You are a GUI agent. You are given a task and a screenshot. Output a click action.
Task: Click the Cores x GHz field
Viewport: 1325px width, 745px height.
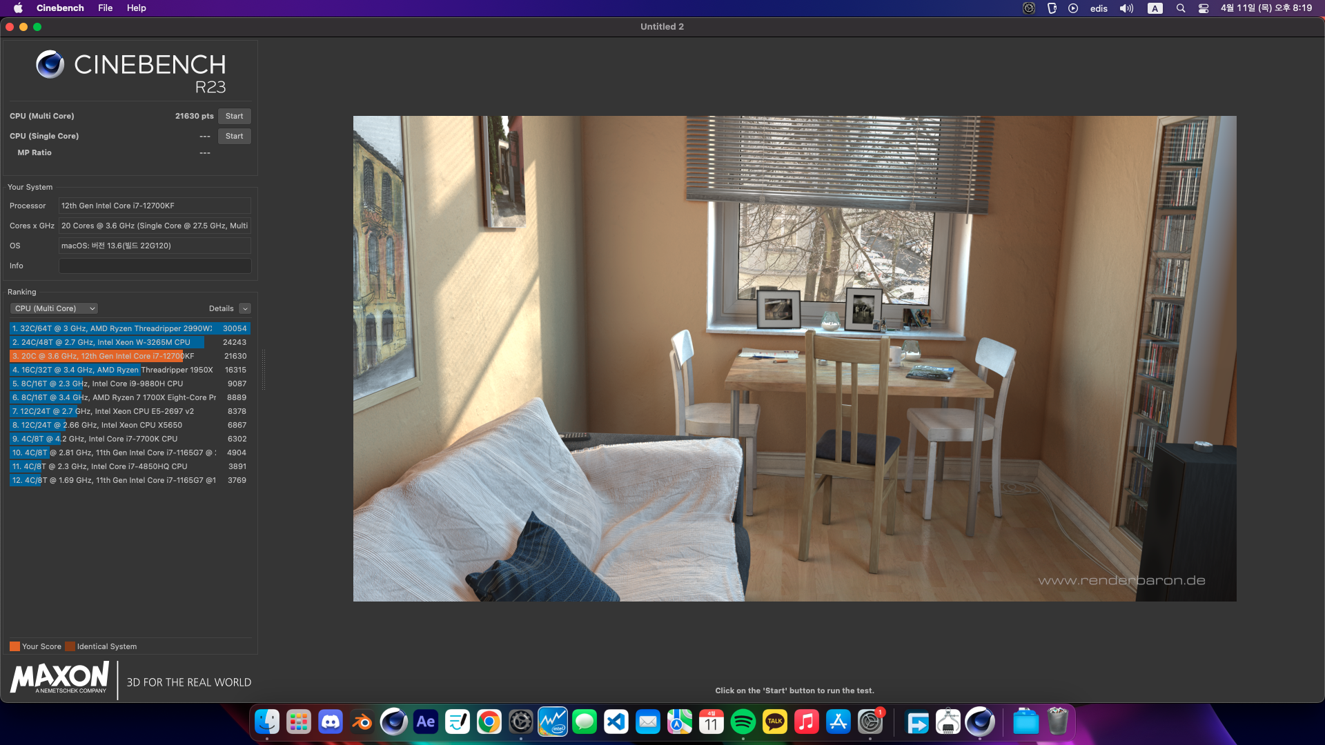[x=155, y=226]
